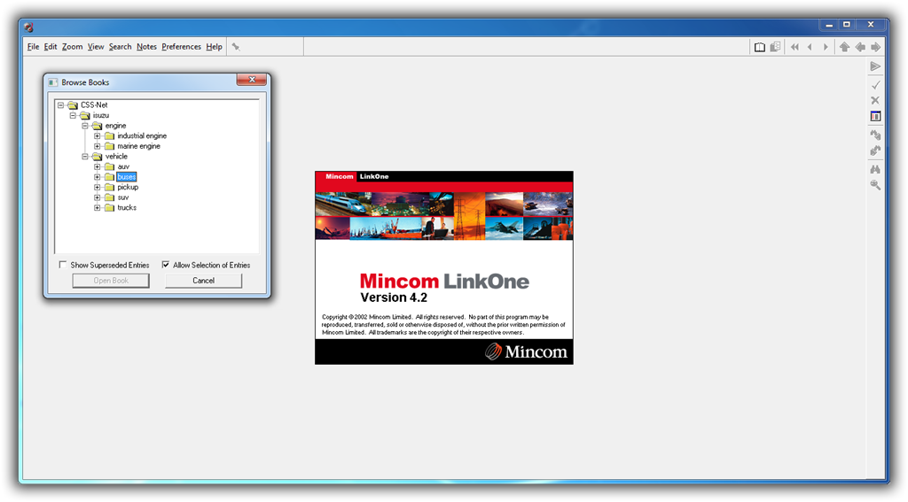
Task: Click the Open Book button
Action: 111,281
